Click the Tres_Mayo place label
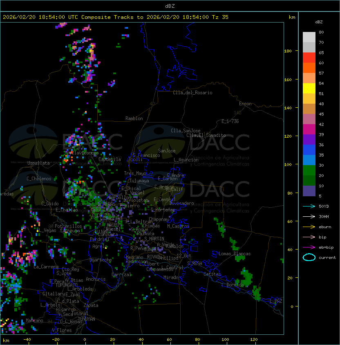 135,173
